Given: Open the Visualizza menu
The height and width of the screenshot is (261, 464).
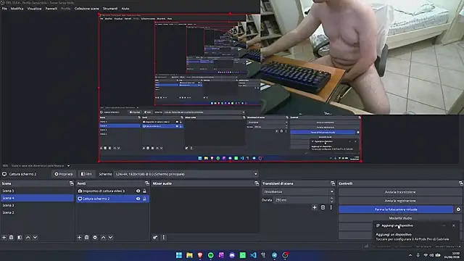Looking at the screenshot, I should (34, 9).
